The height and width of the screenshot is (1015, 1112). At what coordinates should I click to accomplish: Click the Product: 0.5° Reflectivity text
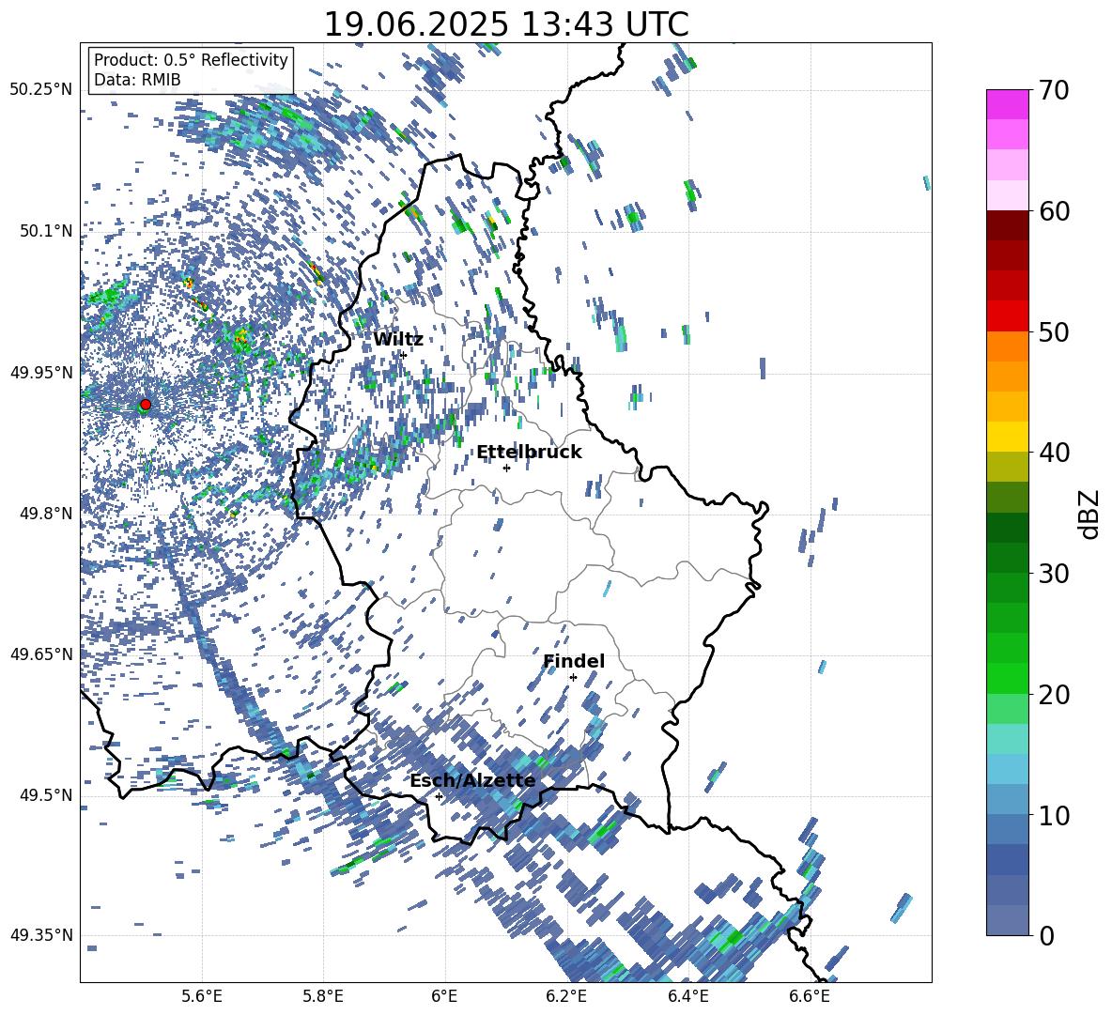191,59
